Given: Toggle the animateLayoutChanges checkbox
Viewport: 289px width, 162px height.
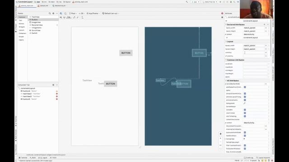Looking at the screenshot, I should [x=245, y=97].
